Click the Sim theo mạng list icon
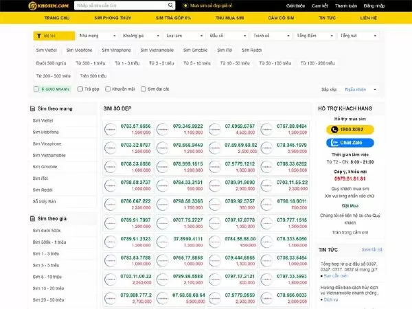Screen dimensions: 412x309 pos(32,108)
